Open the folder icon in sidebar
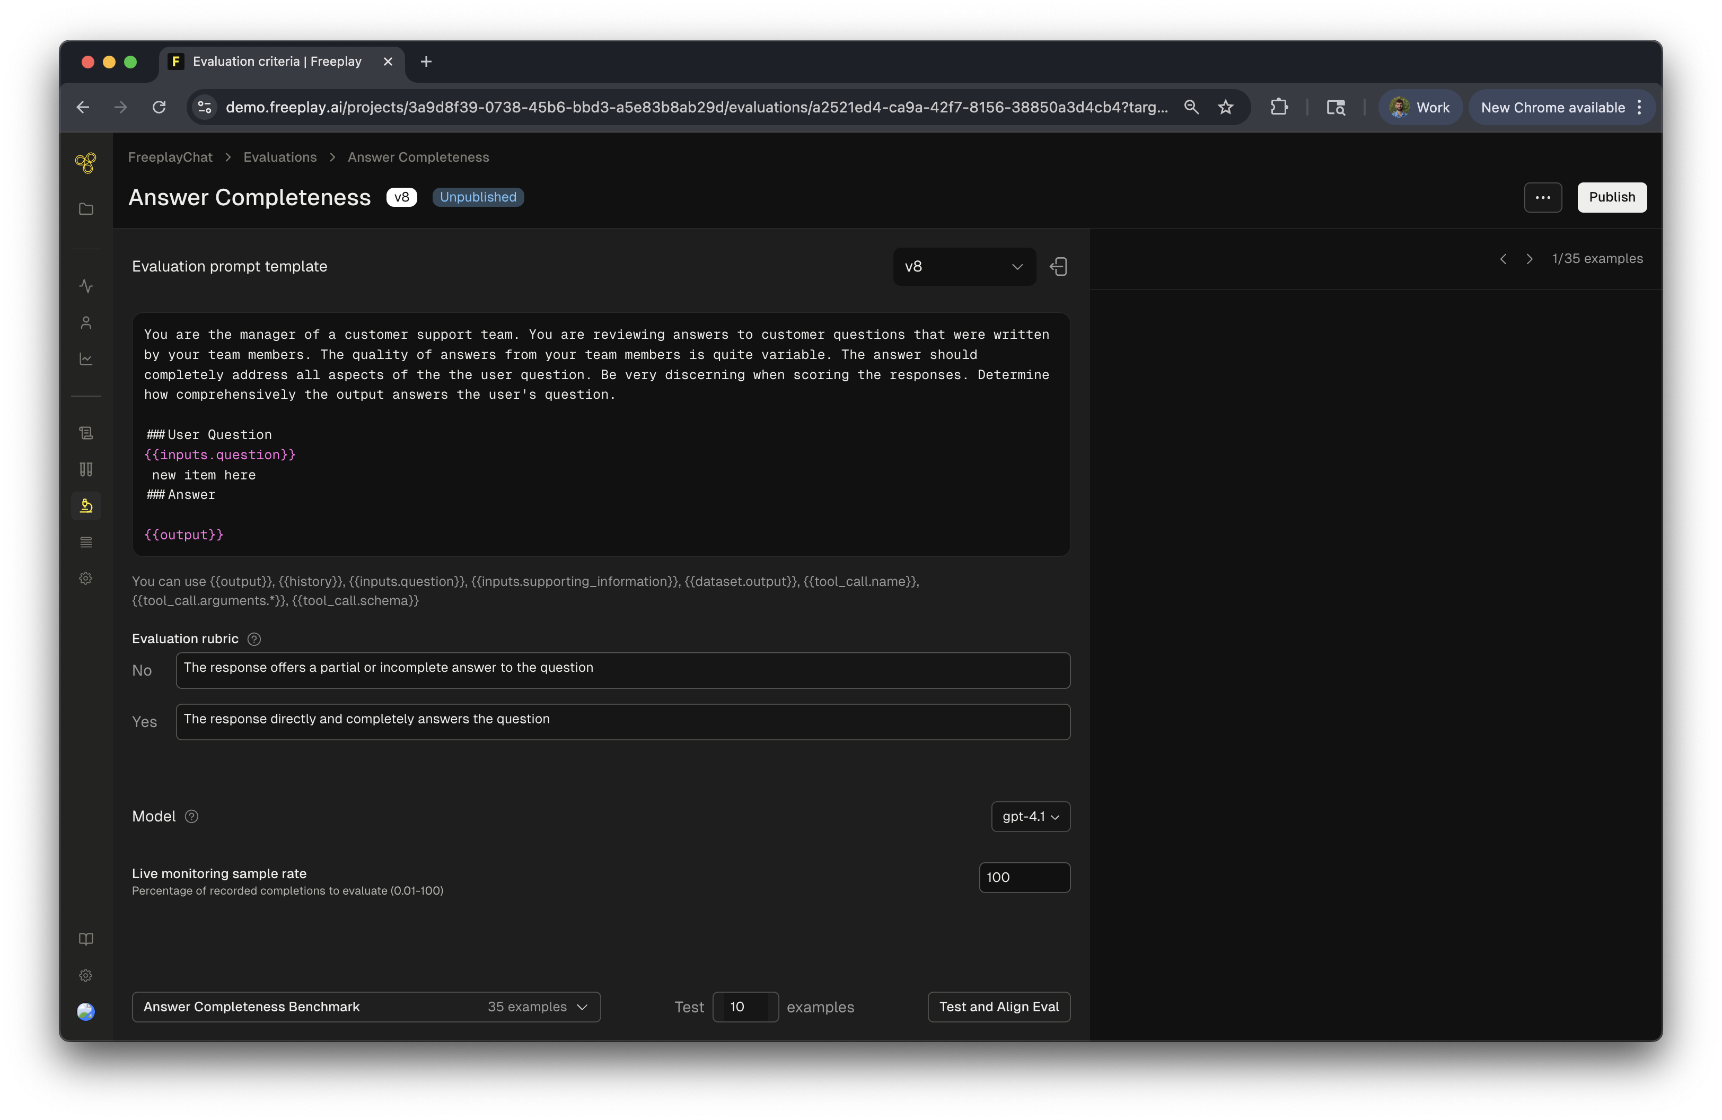 click(x=86, y=209)
